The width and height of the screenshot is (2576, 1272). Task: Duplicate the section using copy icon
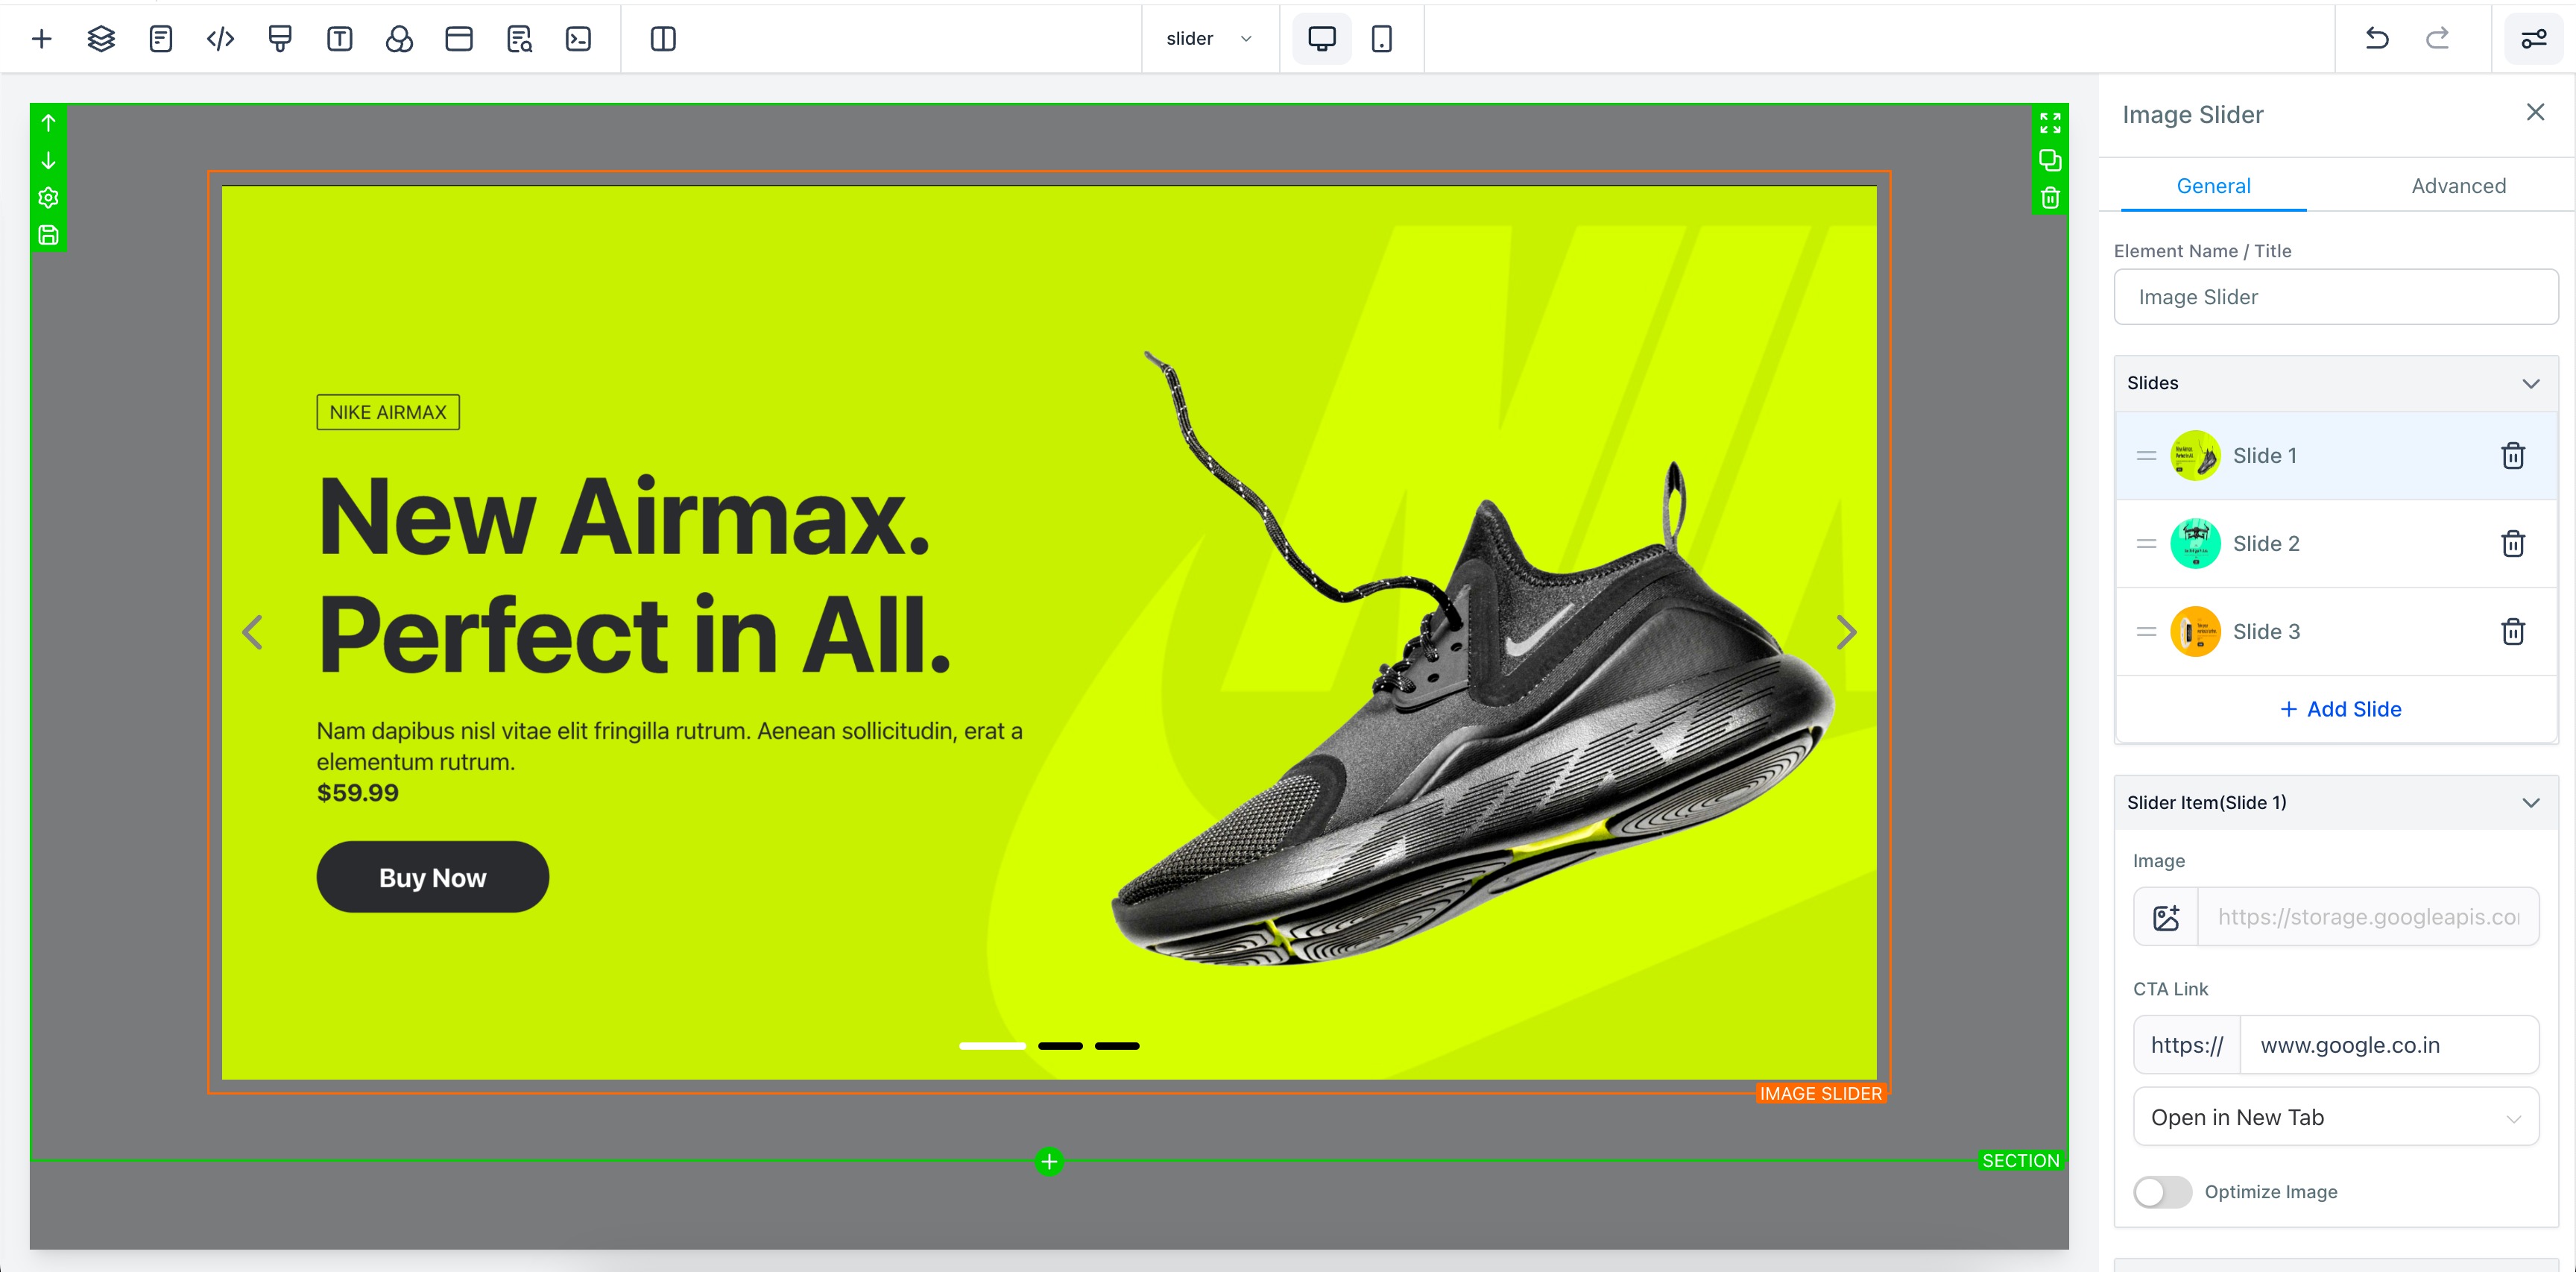2050,160
